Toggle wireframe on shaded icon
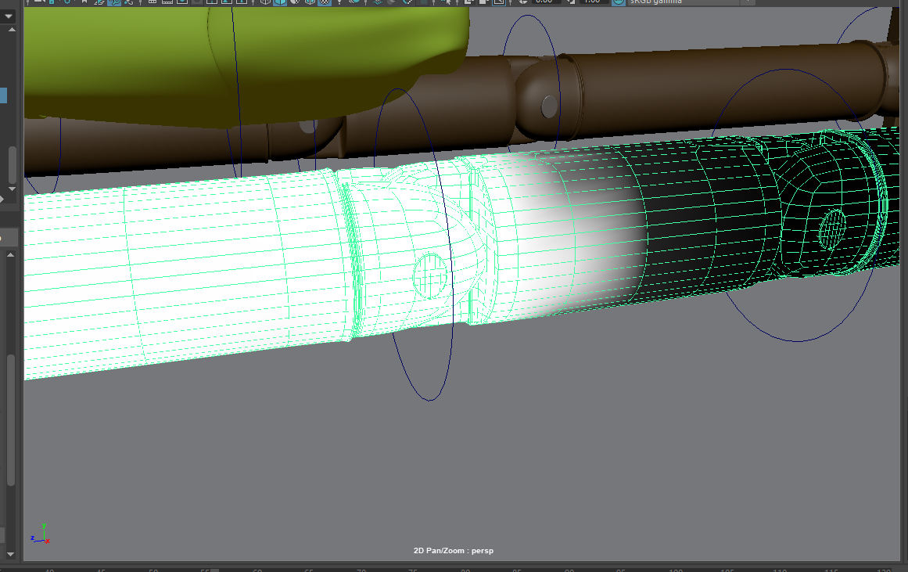The height and width of the screenshot is (572, 908). coord(310,2)
